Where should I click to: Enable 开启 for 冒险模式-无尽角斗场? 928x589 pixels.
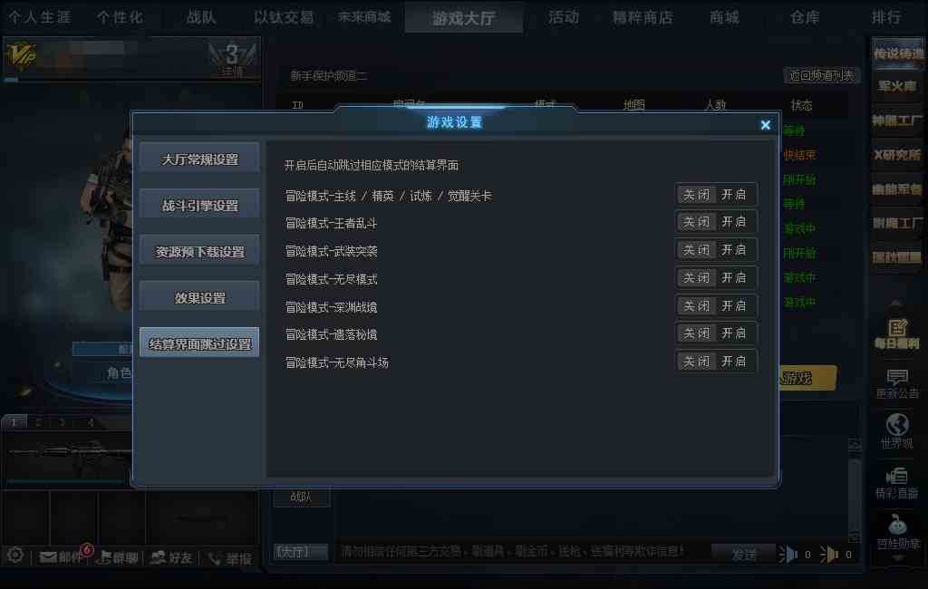pos(734,361)
